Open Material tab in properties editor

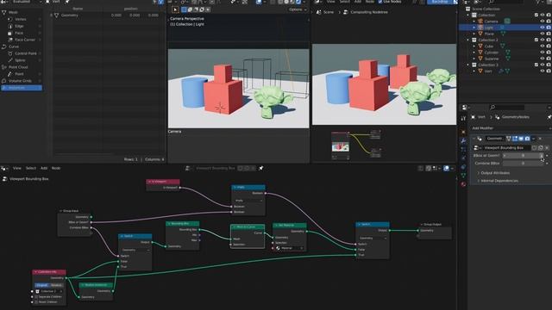463,184
